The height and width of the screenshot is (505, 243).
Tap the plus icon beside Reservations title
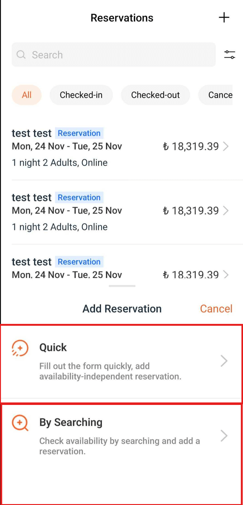pyautogui.click(x=224, y=18)
